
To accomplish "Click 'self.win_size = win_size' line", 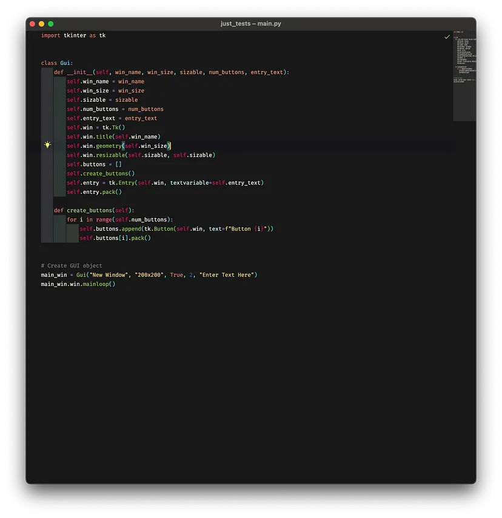I will pyautogui.click(x=105, y=90).
